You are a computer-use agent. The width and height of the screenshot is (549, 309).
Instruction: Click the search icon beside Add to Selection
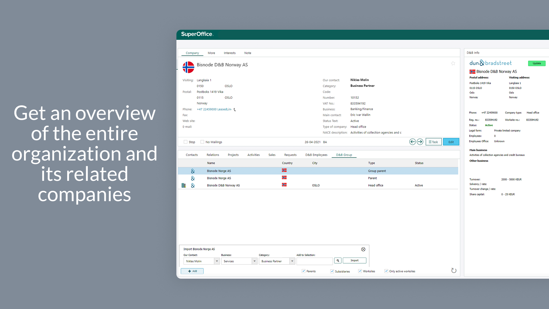[338, 261]
